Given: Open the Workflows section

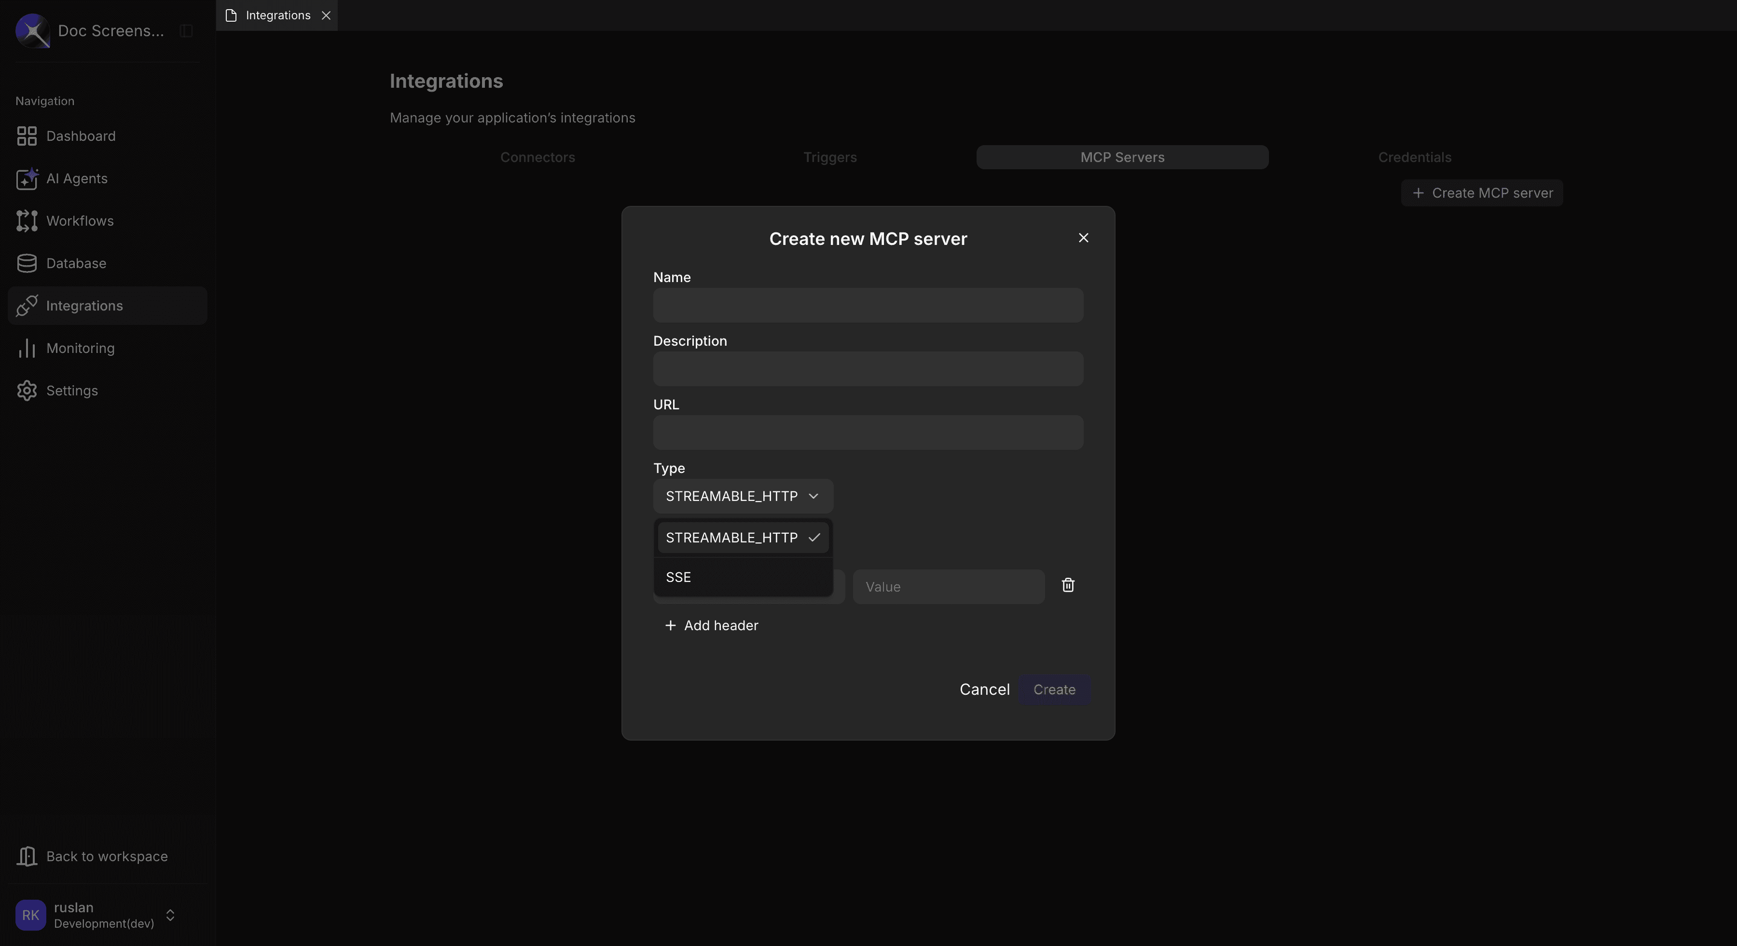Looking at the screenshot, I should 80,221.
